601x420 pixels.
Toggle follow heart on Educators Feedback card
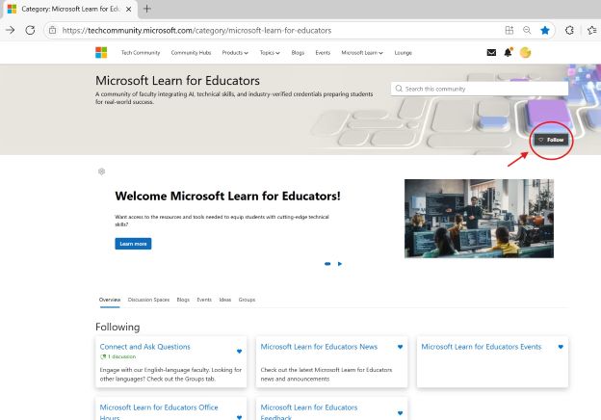coord(400,413)
